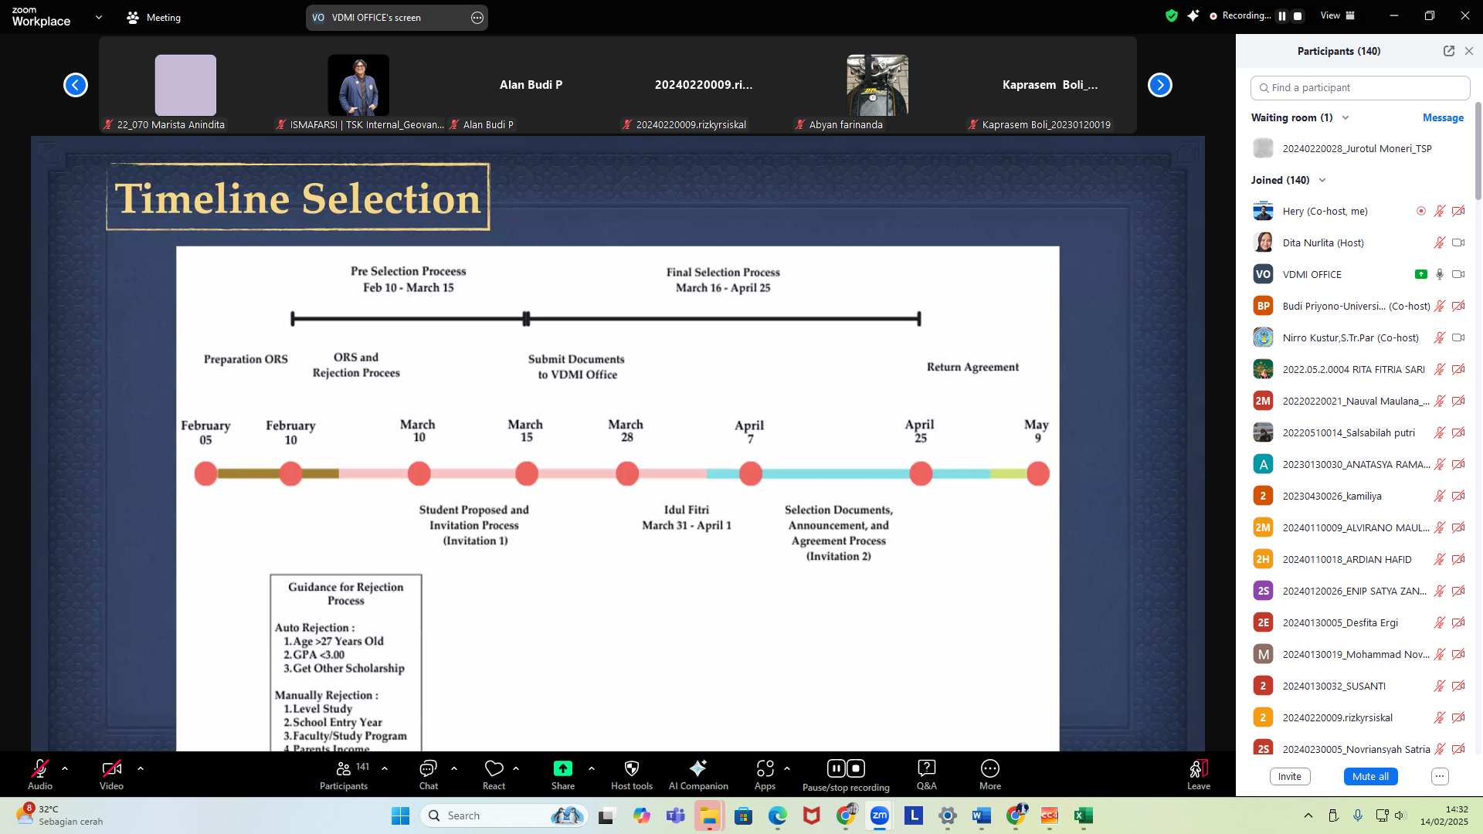Open the React heart icon
1483x834 pixels.
[x=494, y=768]
